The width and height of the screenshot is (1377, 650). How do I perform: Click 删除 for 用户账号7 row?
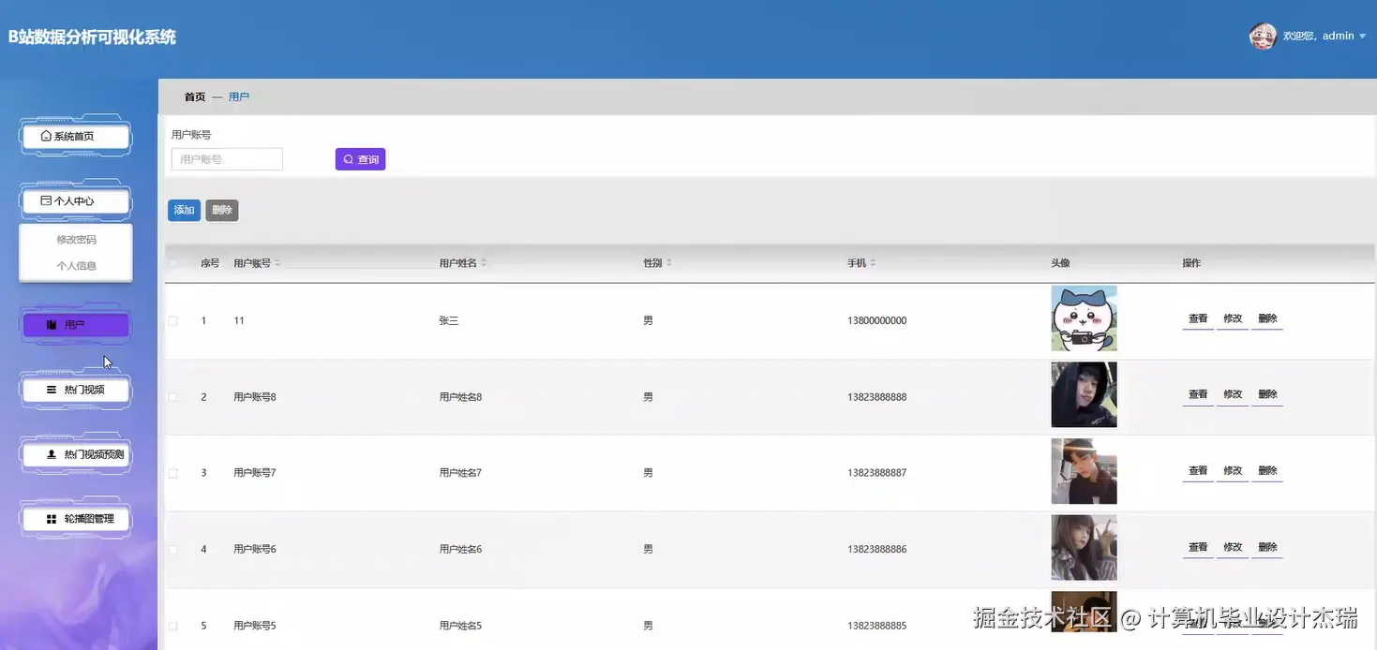pos(1267,471)
